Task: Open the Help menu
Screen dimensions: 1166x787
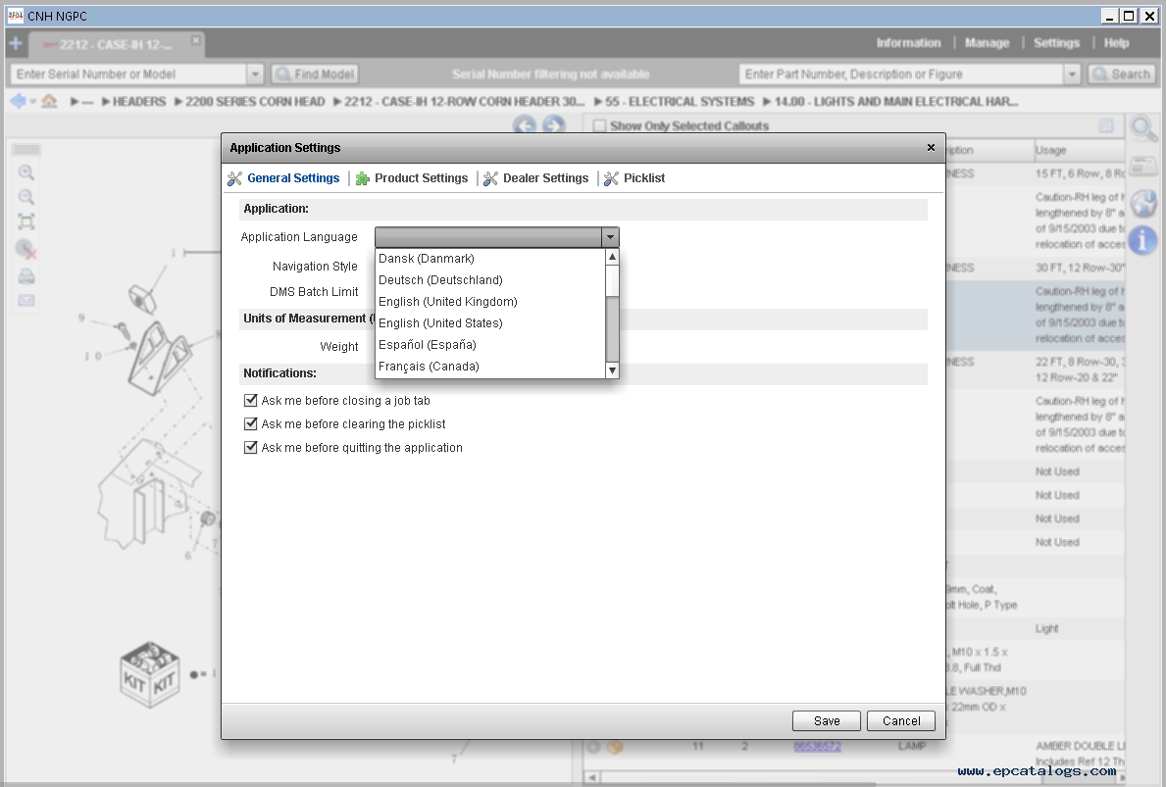Action: coord(1116,43)
